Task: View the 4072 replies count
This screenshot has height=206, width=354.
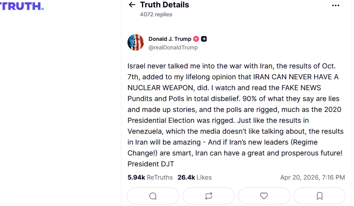Action: coord(156,14)
